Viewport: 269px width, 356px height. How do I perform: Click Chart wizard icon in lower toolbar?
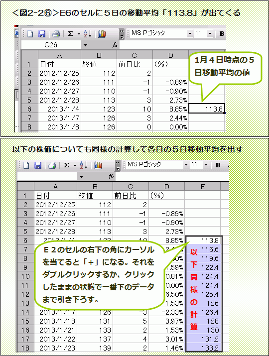tap(98, 165)
